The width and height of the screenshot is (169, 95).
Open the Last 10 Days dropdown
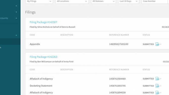point(129,2)
